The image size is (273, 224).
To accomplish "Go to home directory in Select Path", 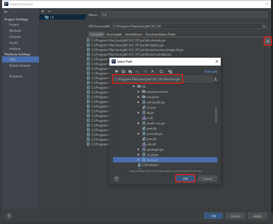I will pyautogui.click(x=117, y=72).
